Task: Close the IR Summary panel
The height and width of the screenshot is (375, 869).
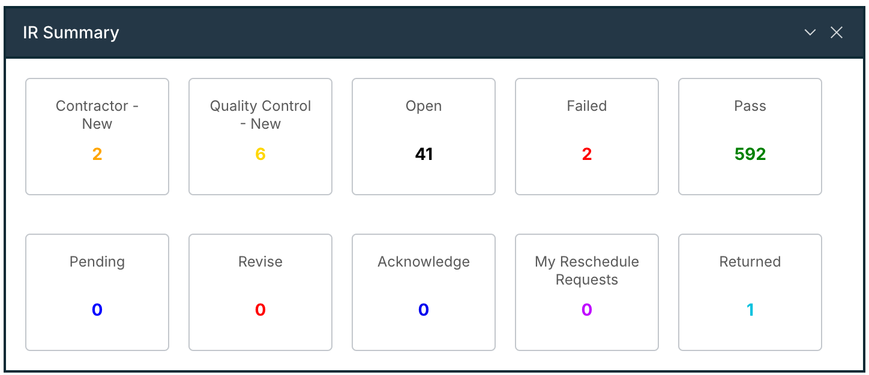Action: pos(837,33)
